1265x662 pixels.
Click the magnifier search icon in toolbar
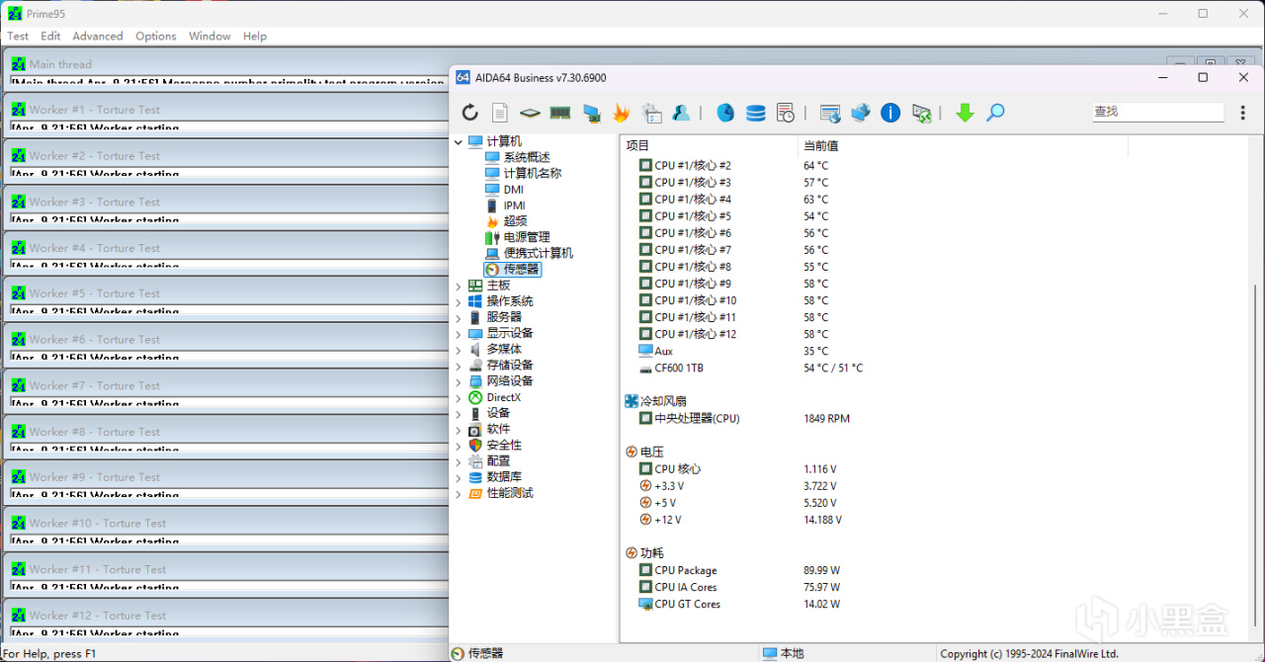pyautogui.click(x=995, y=113)
